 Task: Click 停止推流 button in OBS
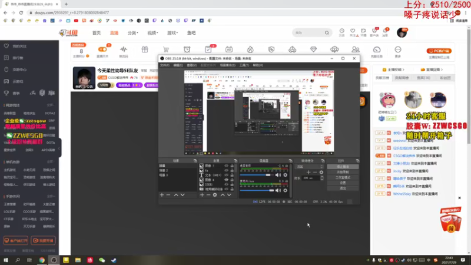tap(343, 167)
